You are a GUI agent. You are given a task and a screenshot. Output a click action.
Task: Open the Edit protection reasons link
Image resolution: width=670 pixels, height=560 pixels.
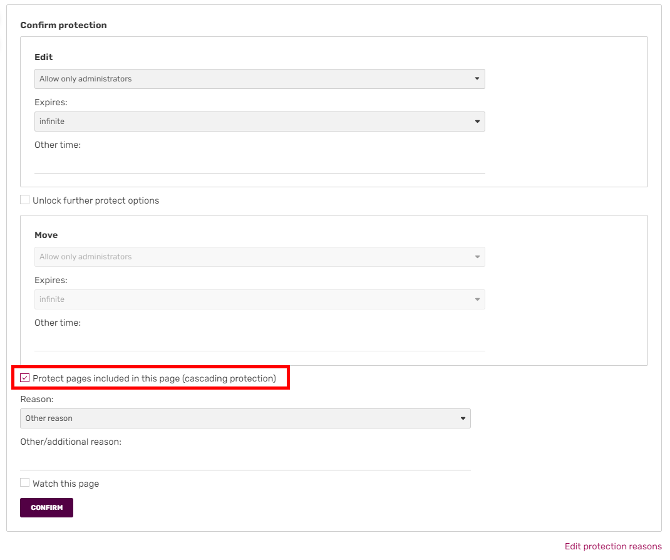[x=612, y=546]
